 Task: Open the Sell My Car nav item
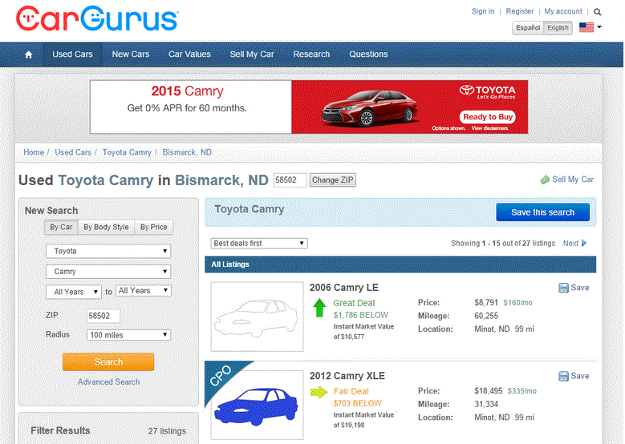[x=252, y=54]
